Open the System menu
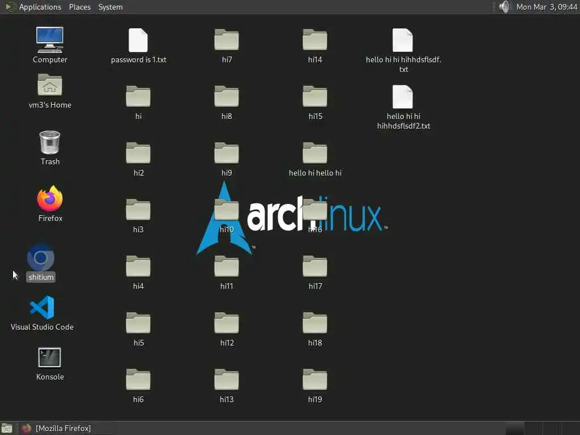 pos(110,7)
